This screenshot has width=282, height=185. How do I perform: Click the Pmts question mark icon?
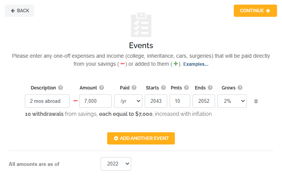coord(186,88)
